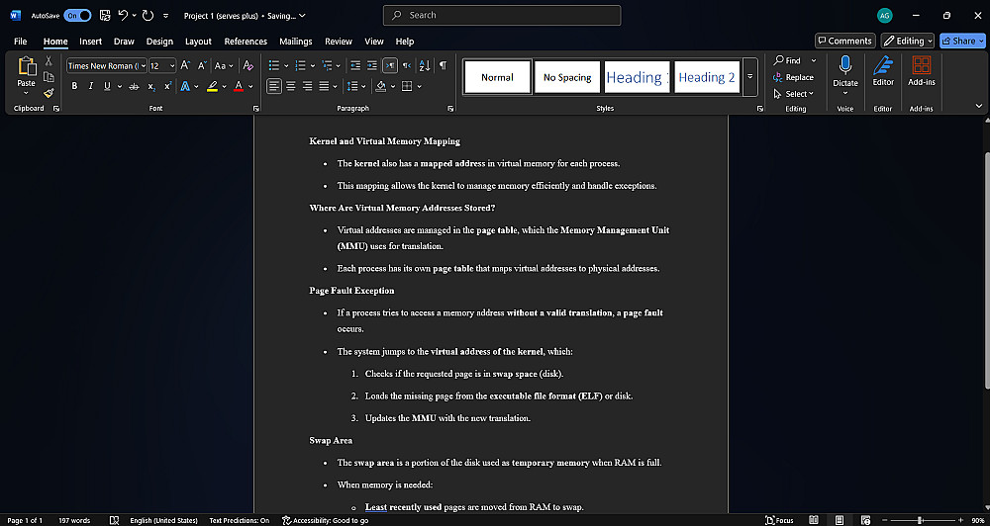990x526 pixels.
Task: Open the File menu
Action: click(20, 41)
